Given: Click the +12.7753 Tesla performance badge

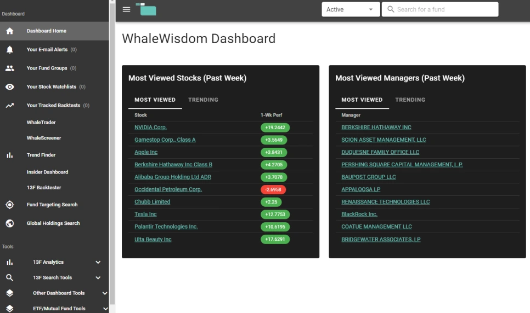Looking at the screenshot, I should [x=275, y=214].
